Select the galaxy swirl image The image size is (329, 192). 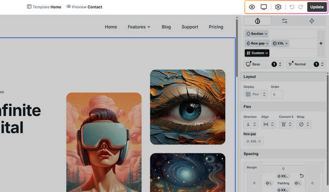[x=188, y=172]
